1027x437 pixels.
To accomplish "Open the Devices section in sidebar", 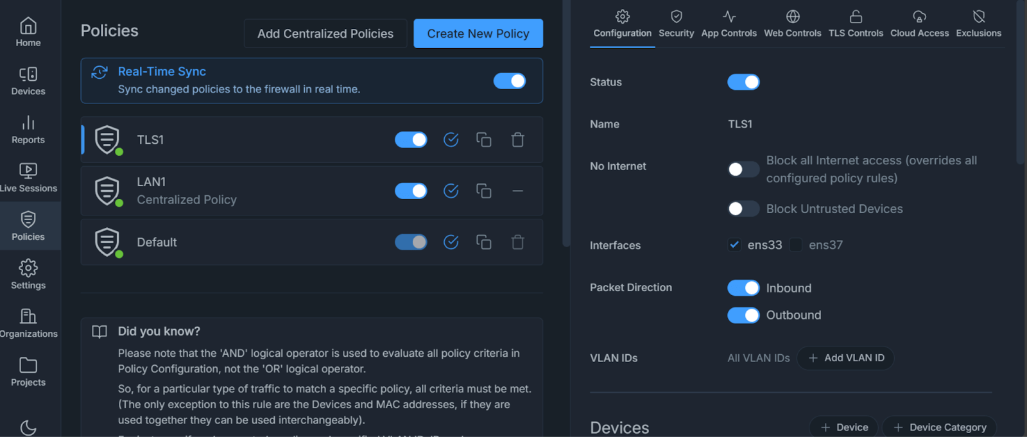I will coord(28,81).
